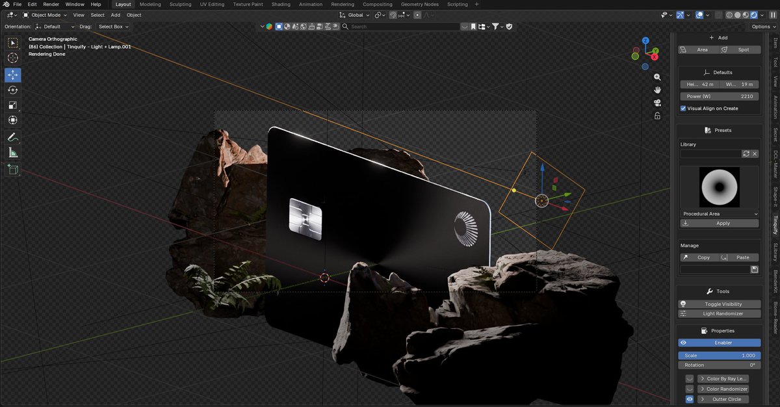The width and height of the screenshot is (780, 407).
Task: Click the Area light add button
Action: click(x=699, y=49)
